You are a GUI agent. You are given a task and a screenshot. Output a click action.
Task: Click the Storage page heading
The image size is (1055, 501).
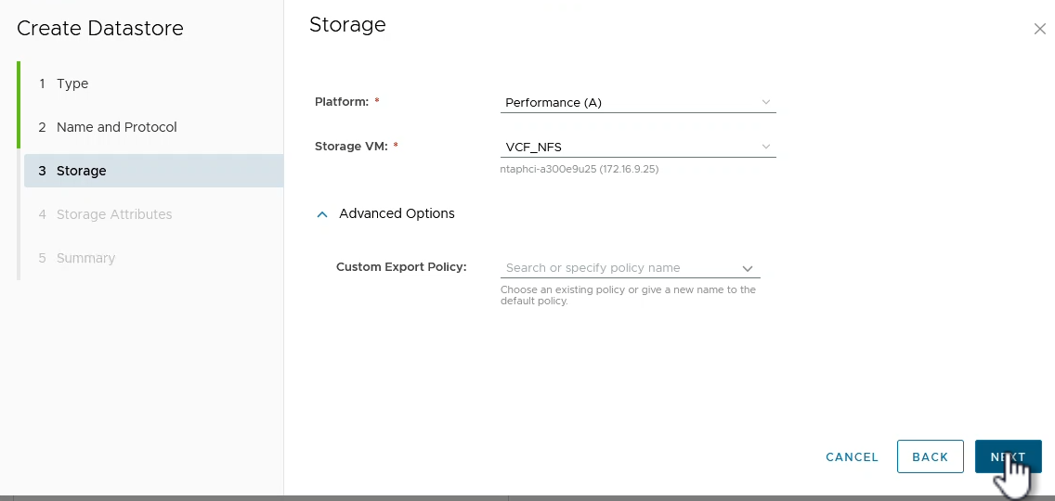[347, 25]
